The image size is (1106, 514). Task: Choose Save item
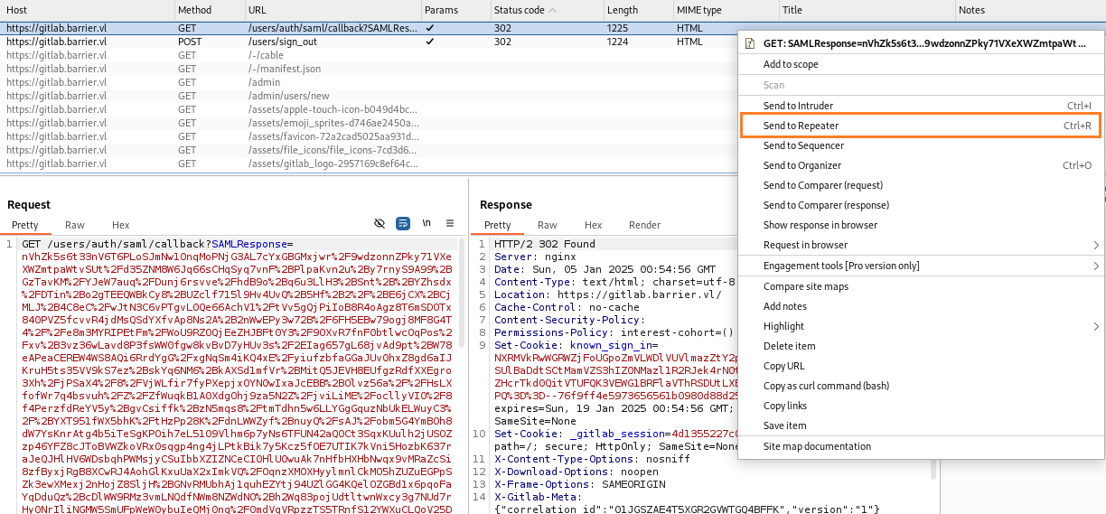pyautogui.click(x=920, y=425)
